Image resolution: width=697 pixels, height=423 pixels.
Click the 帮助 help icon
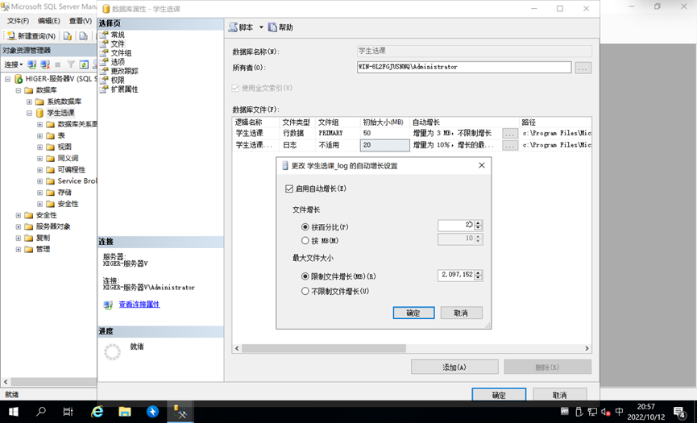tap(272, 27)
